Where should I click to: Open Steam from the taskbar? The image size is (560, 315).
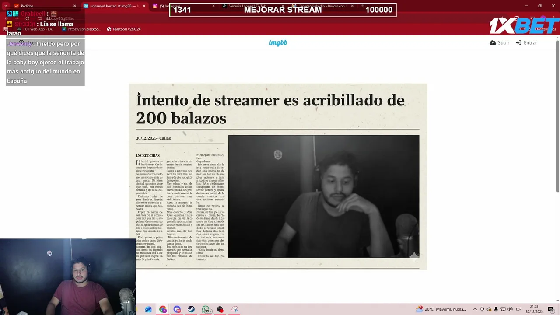(x=192, y=309)
